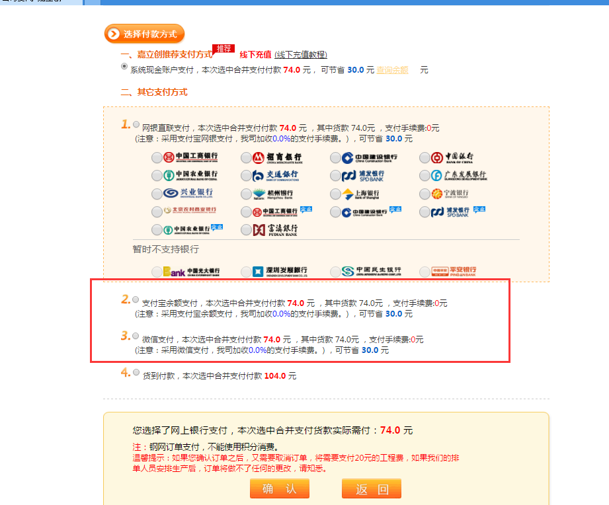Viewport: 609px width, 505px height.
Task: Open the 线下充值教程 link
Action: [x=301, y=54]
